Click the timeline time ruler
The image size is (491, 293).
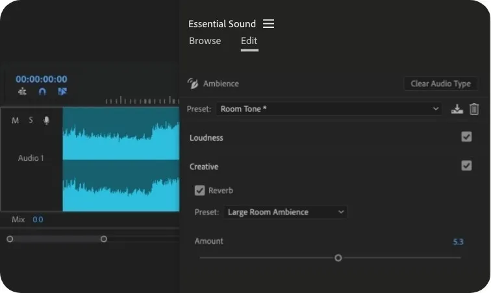click(142, 100)
